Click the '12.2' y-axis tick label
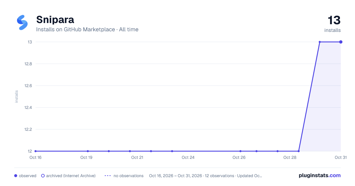The width and height of the screenshot is (355, 186). coord(28,129)
